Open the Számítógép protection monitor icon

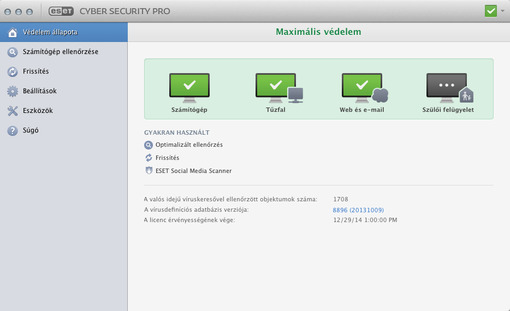coord(189,88)
